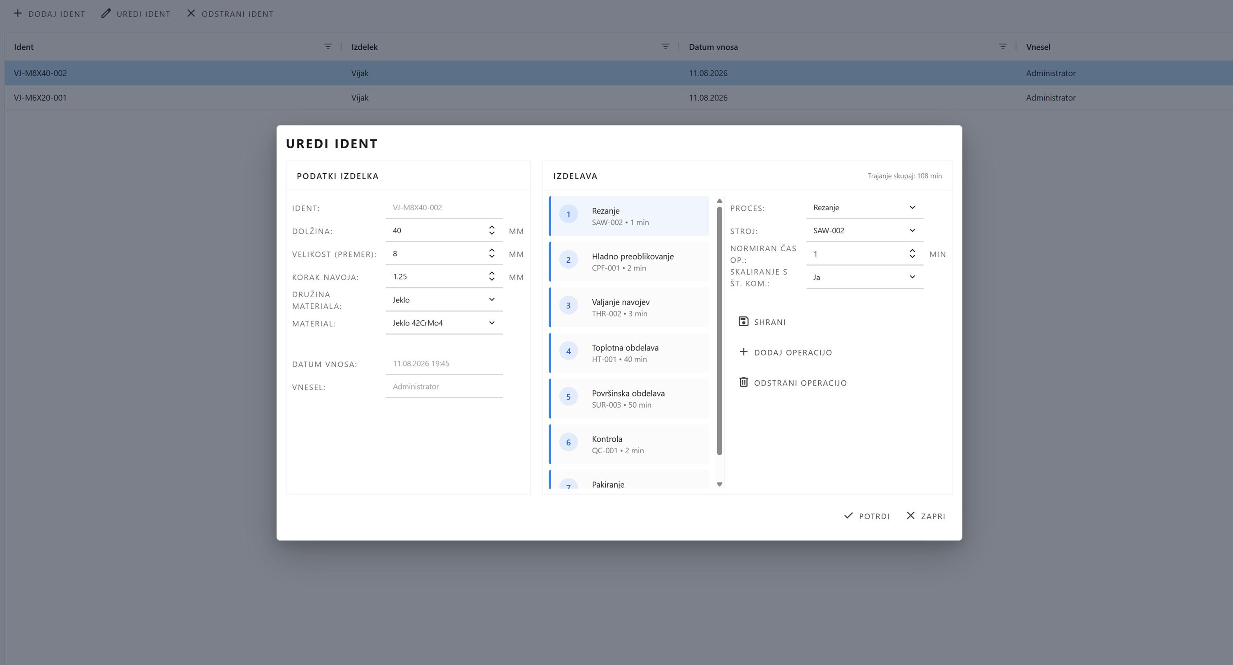Click the Izdelava panel heading
This screenshot has width=1233, height=665.
(x=575, y=176)
